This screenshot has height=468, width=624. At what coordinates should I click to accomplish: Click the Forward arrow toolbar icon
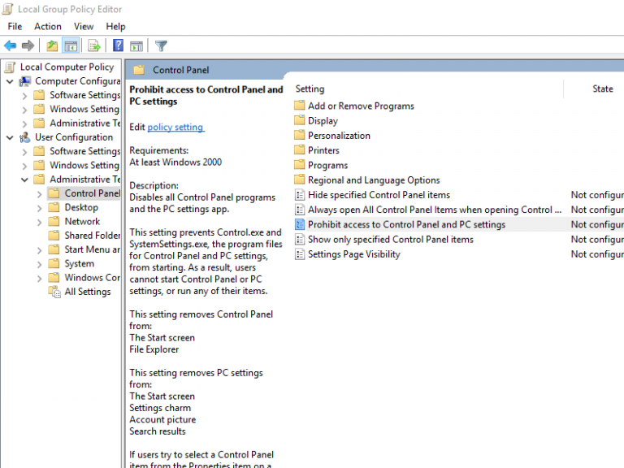tap(28, 45)
